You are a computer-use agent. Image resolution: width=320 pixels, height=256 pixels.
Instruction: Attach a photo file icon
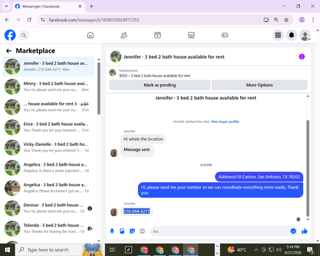point(122,231)
